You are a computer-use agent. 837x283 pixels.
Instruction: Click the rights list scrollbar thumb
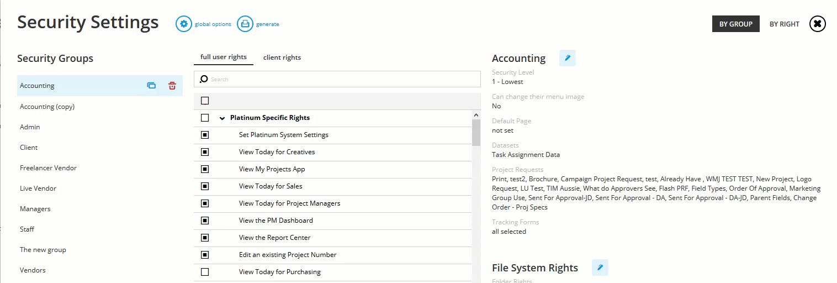coord(476,133)
